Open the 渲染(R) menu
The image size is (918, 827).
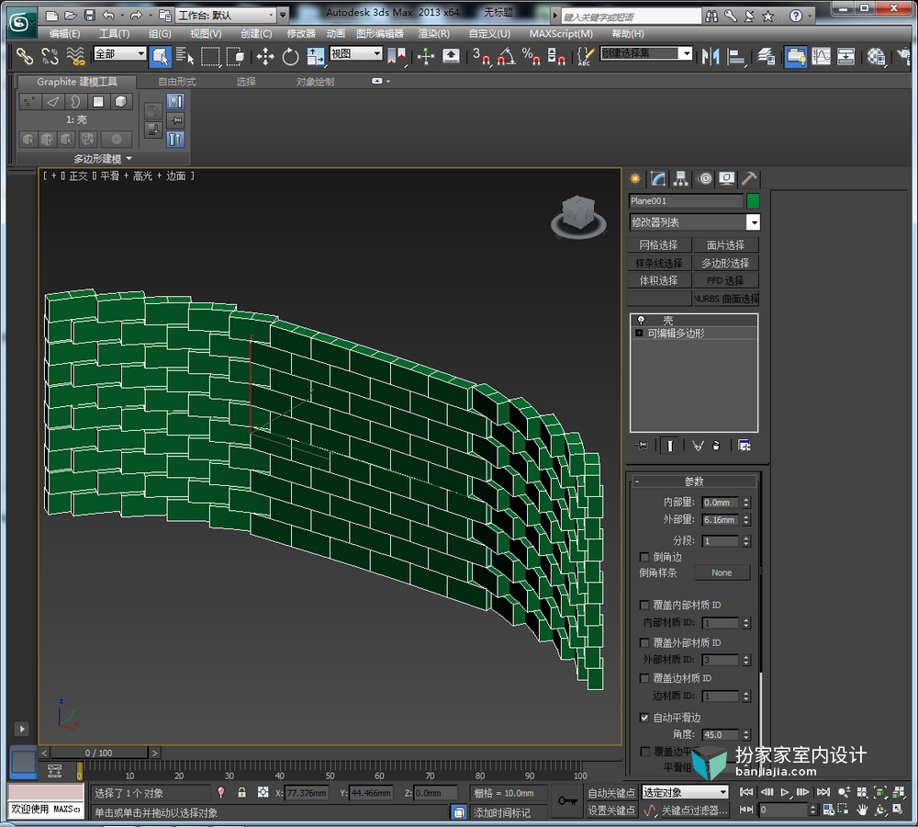tap(434, 34)
